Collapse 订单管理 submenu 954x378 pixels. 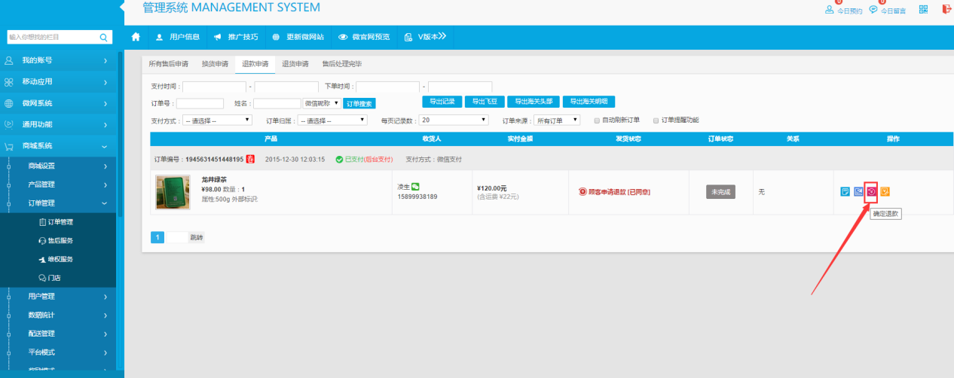[58, 203]
